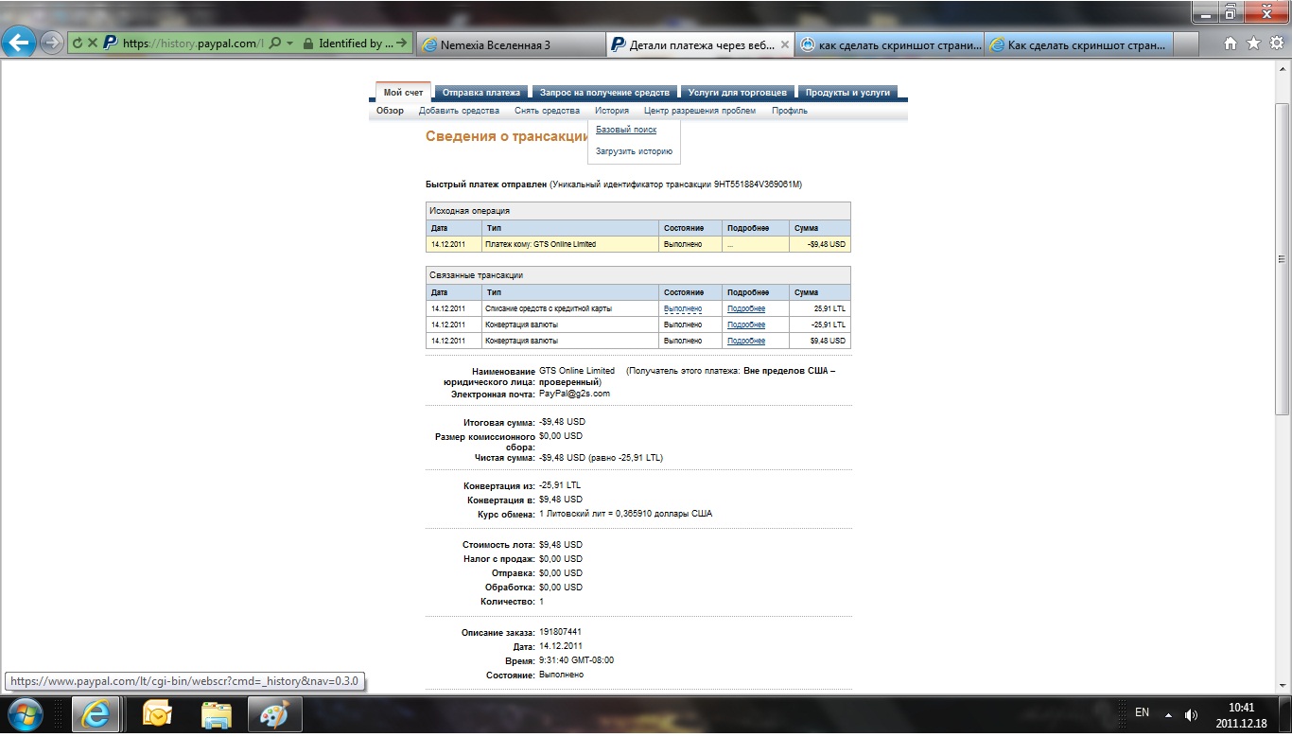The height and width of the screenshot is (737, 1292).
Task: Switch to the Nemexia Вселенная 3 tab
Action: point(509,44)
